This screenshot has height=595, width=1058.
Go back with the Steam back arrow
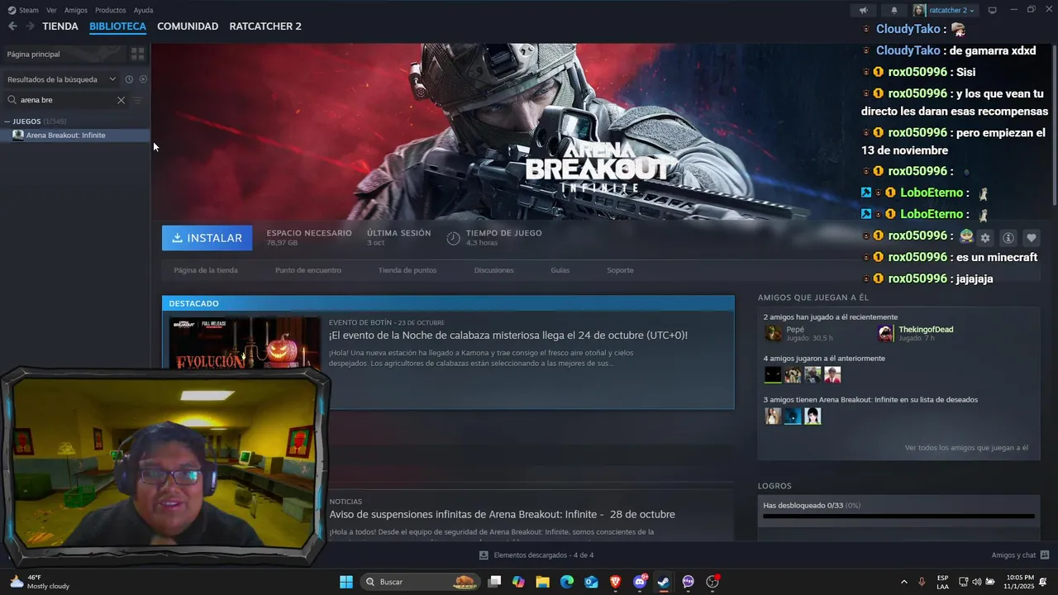(x=12, y=26)
